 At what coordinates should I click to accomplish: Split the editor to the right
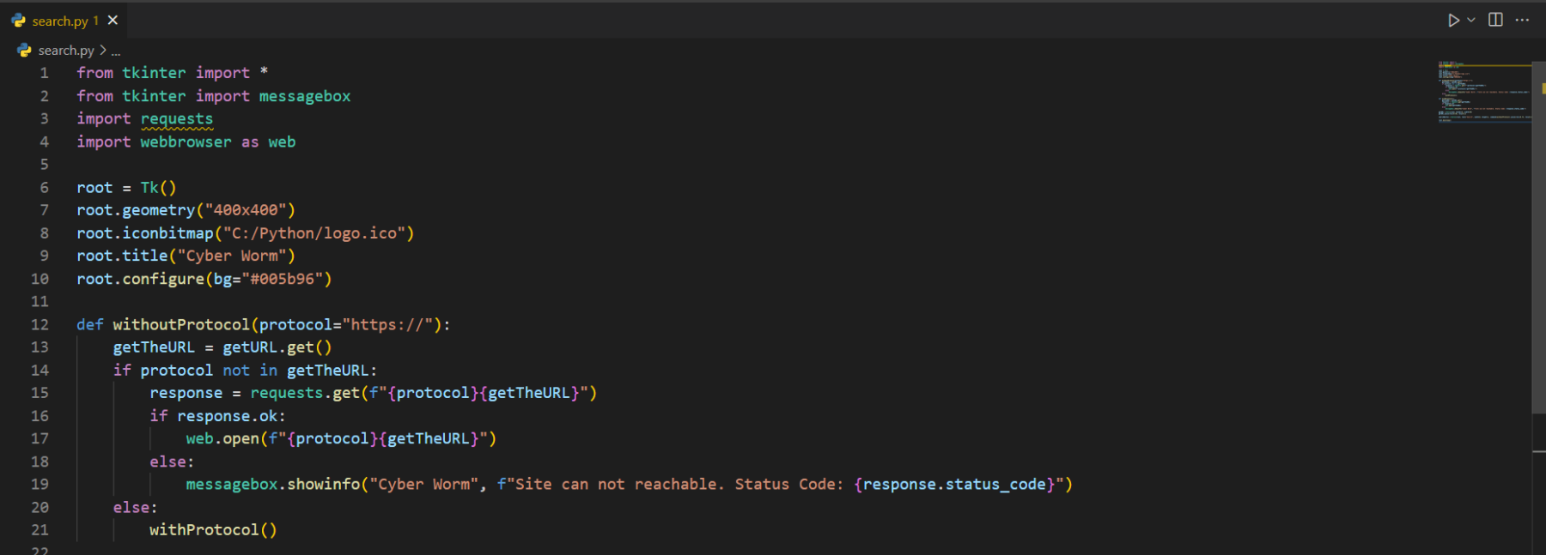[1495, 21]
